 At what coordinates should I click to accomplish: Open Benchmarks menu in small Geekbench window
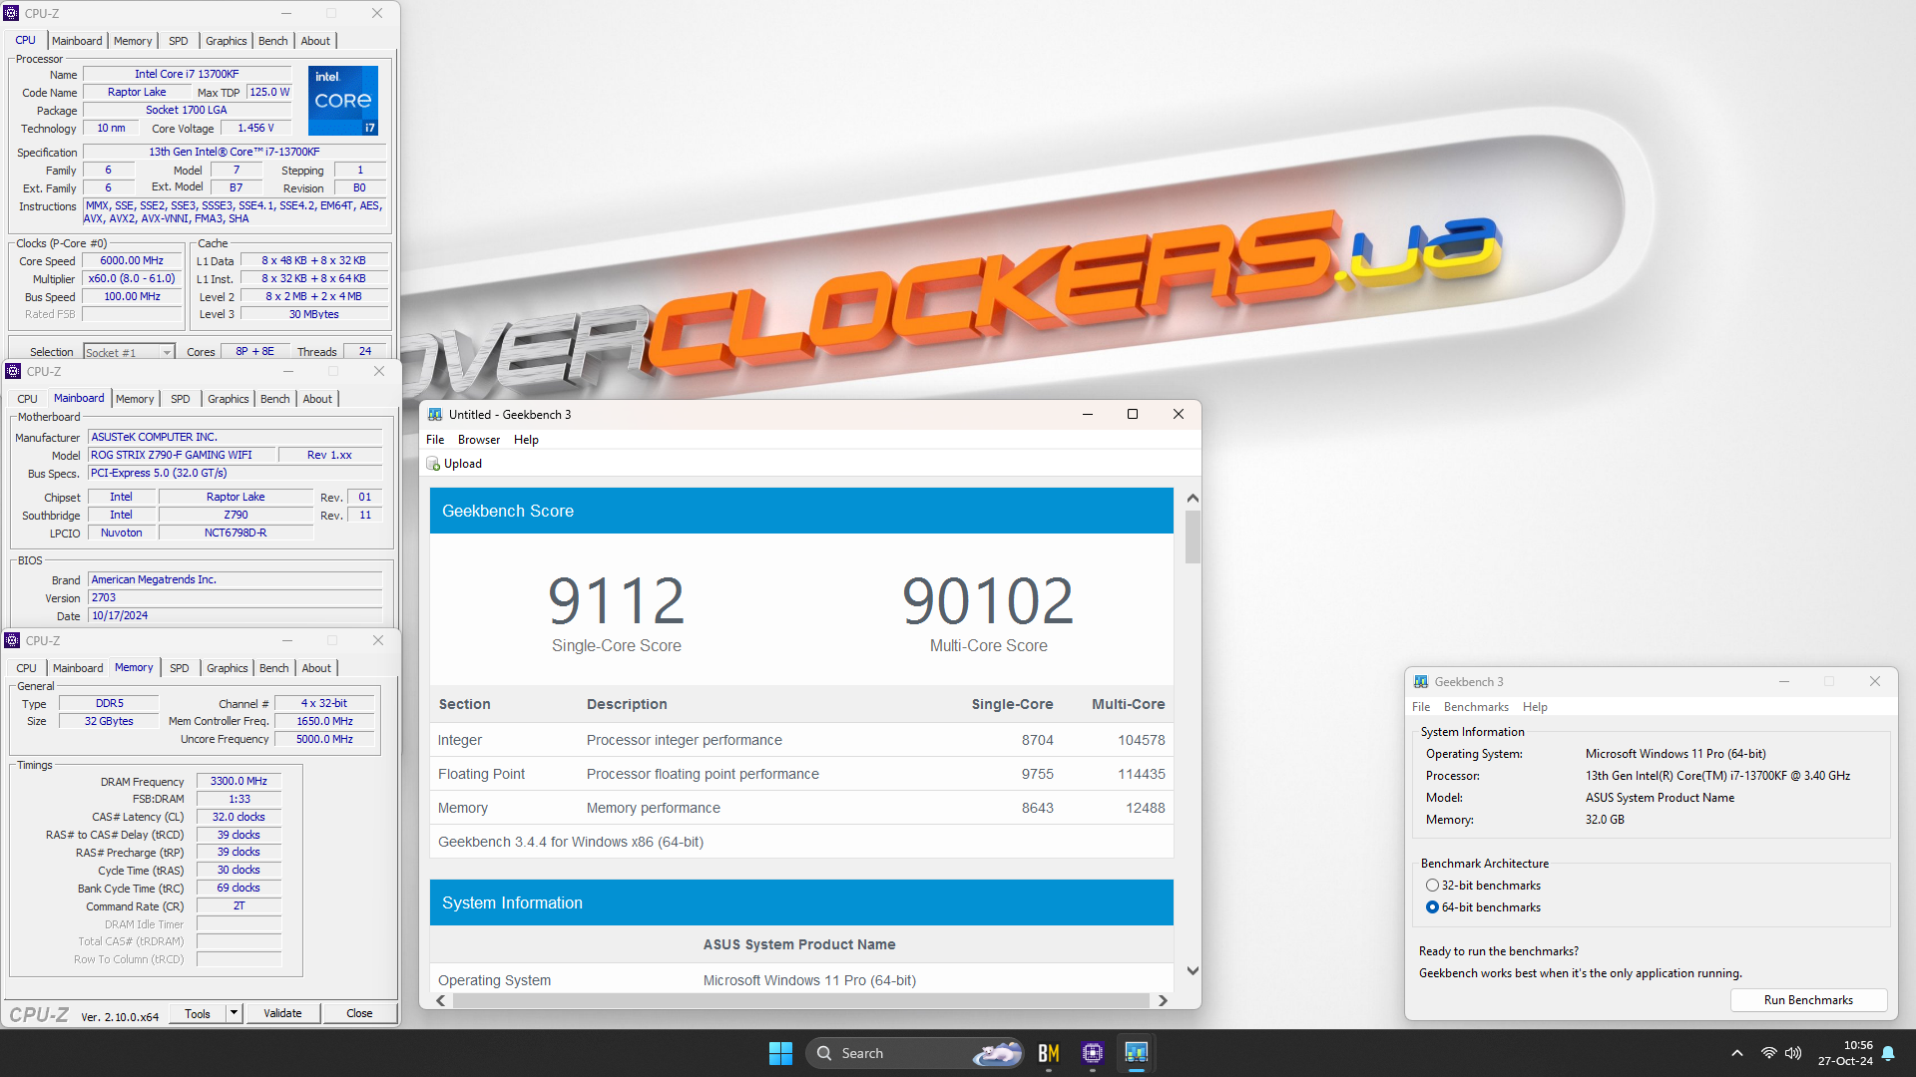(1476, 707)
